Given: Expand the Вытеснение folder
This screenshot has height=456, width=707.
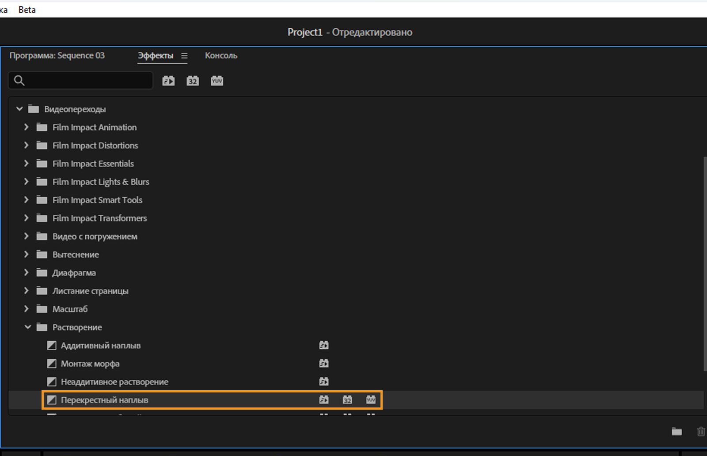Looking at the screenshot, I should click(x=27, y=254).
